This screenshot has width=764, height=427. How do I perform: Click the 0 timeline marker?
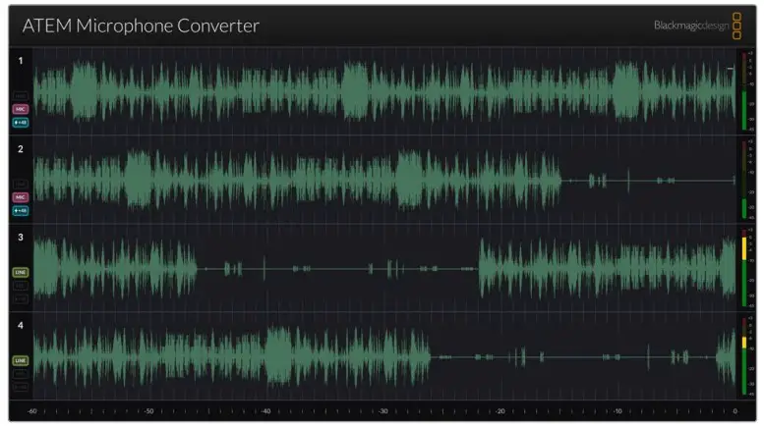735,411
